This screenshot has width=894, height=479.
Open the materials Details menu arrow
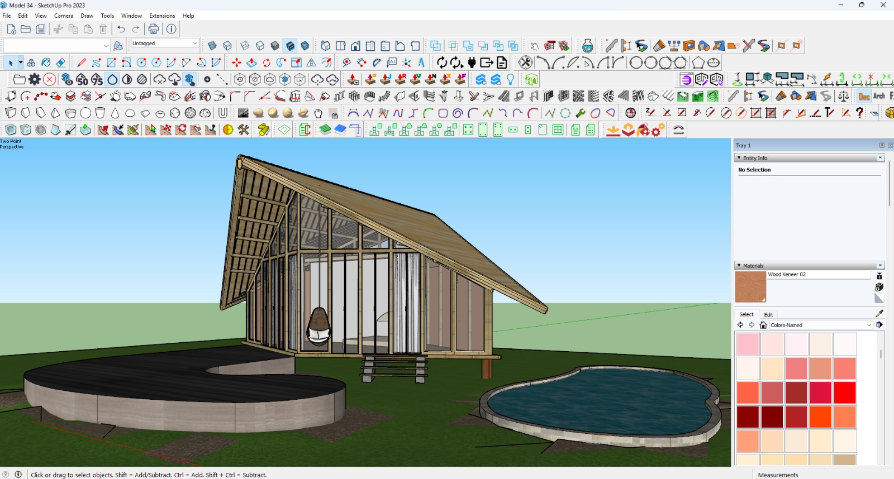point(879,325)
